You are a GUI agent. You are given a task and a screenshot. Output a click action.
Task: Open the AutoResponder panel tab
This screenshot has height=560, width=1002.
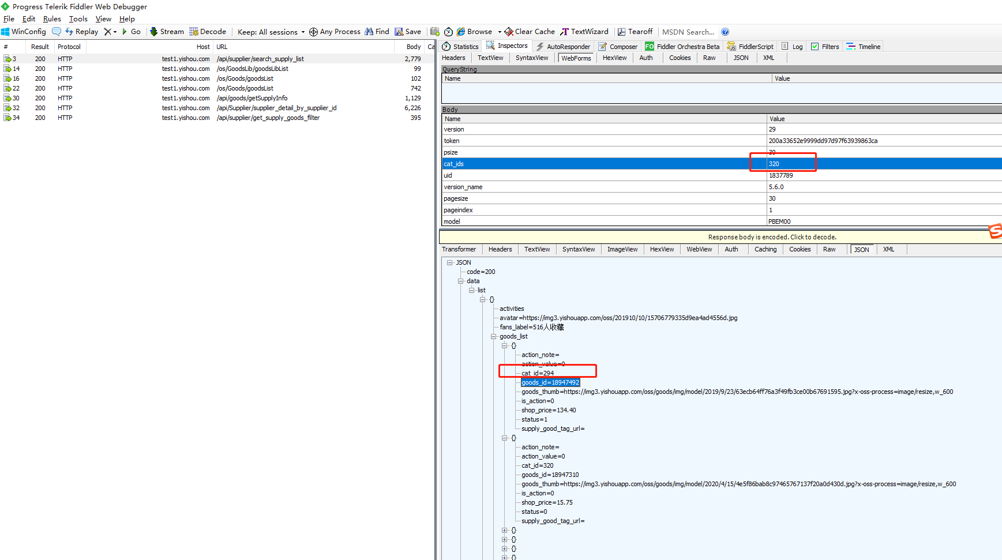point(562,47)
